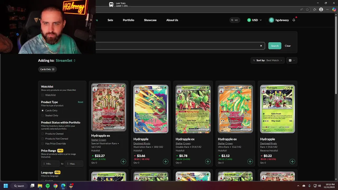
Task: Select the Cards Only radio button
Action: coord(43,111)
